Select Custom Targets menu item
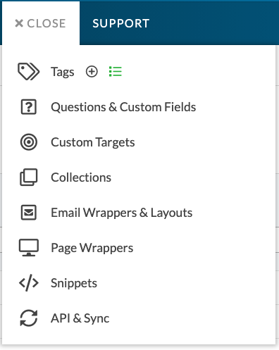The height and width of the screenshot is (350, 279). tap(93, 142)
